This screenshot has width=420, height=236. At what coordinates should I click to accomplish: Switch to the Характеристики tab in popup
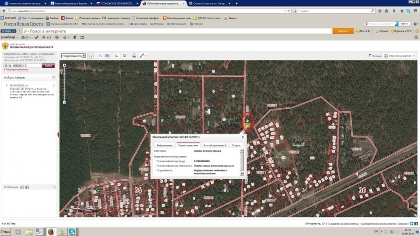(188, 145)
